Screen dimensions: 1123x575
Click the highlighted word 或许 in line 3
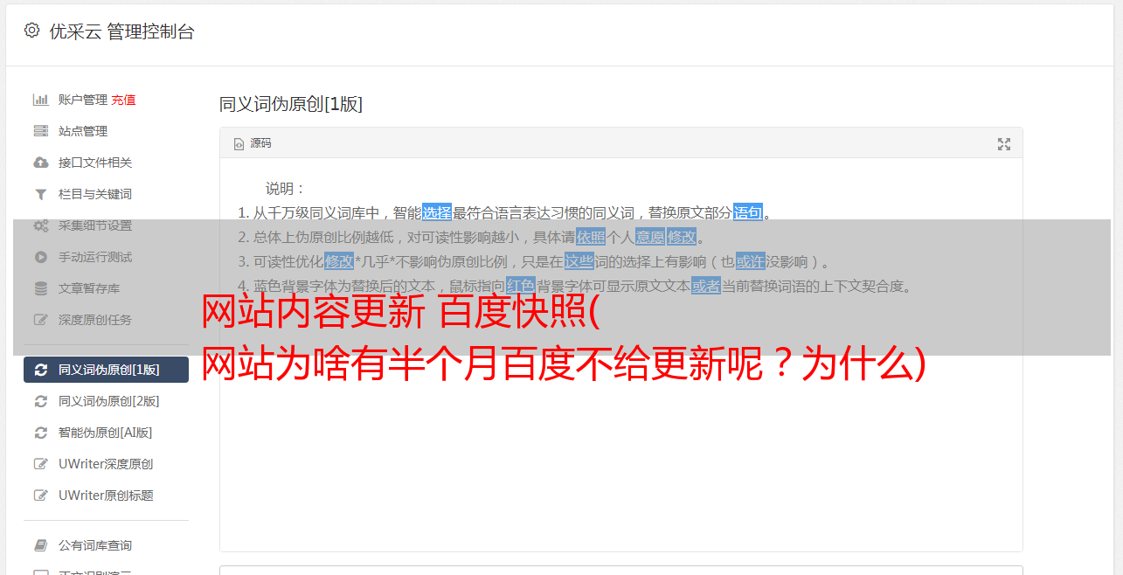point(751,261)
